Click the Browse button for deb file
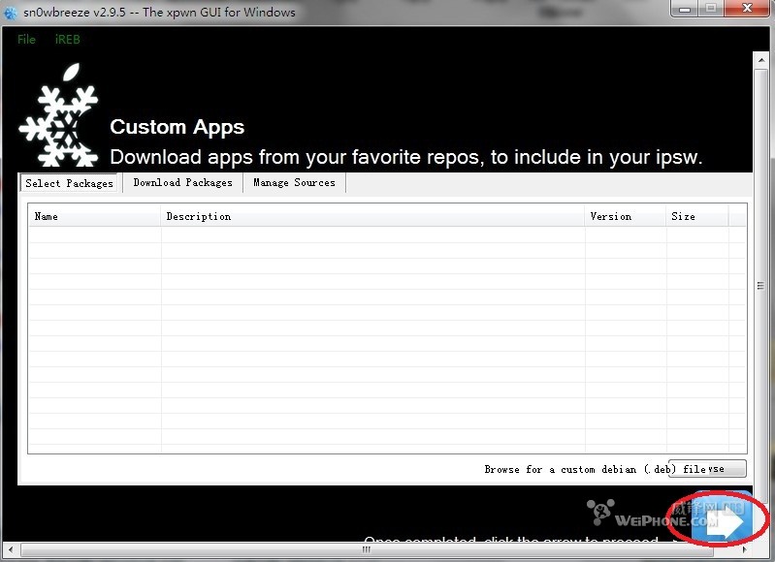Image resolution: width=775 pixels, height=562 pixels. (707, 469)
